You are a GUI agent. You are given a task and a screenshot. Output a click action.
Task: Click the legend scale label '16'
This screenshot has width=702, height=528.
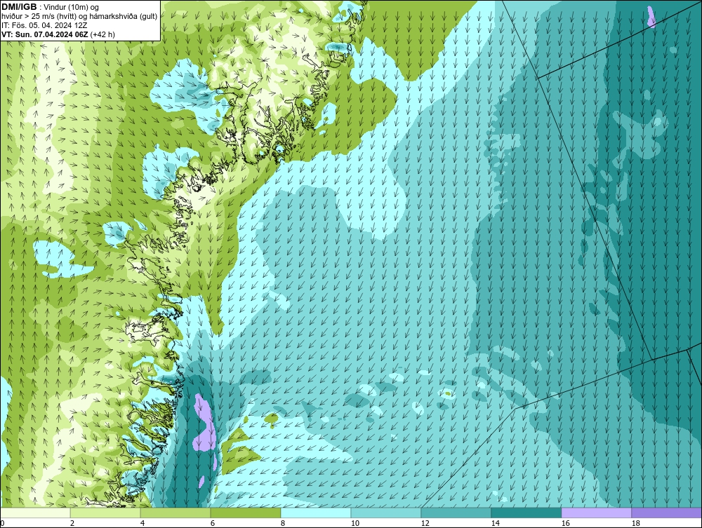click(x=565, y=523)
